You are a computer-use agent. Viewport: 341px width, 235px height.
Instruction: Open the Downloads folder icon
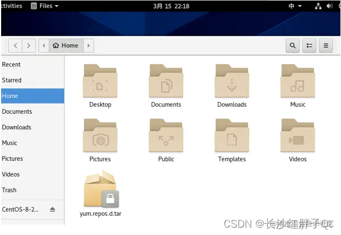[x=232, y=81]
